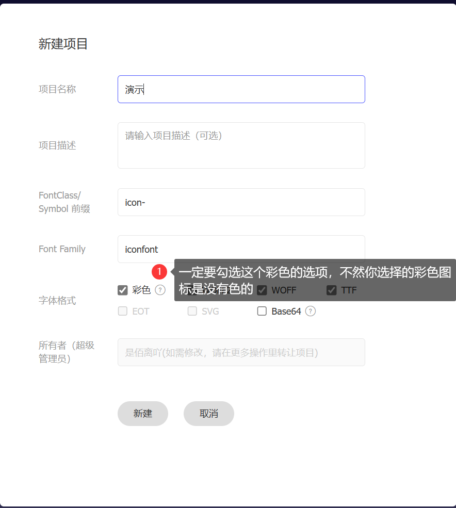The image size is (456, 508).
Task: Click the SVG format checkbox
Action: pyautogui.click(x=192, y=311)
